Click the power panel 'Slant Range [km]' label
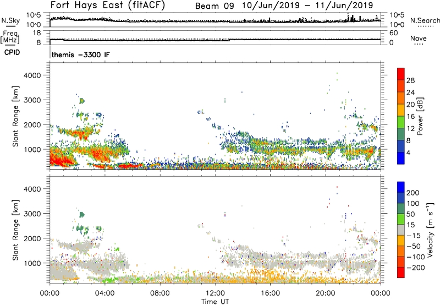 [x=15, y=116]
